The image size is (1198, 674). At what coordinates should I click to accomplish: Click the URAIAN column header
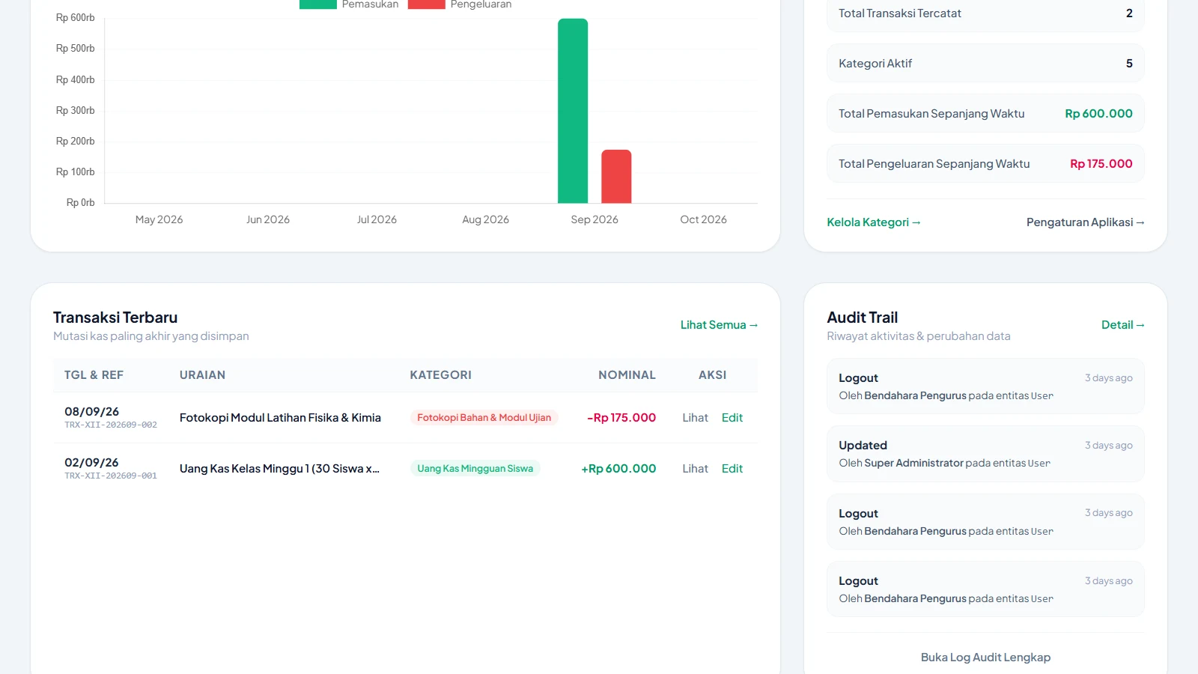click(x=202, y=375)
